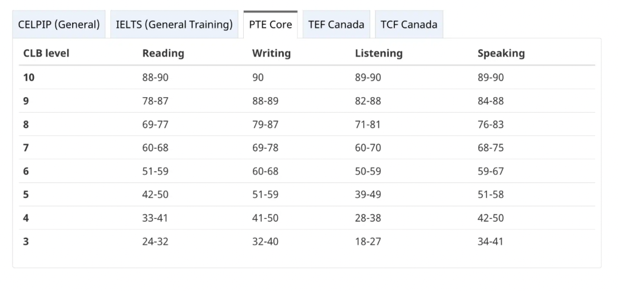Open the IELTS (General Training) tab
The height and width of the screenshot is (291, 618).
(174, 25)
